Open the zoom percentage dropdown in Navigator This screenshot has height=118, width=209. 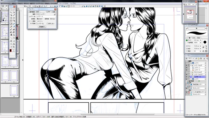tap(193, 4)
